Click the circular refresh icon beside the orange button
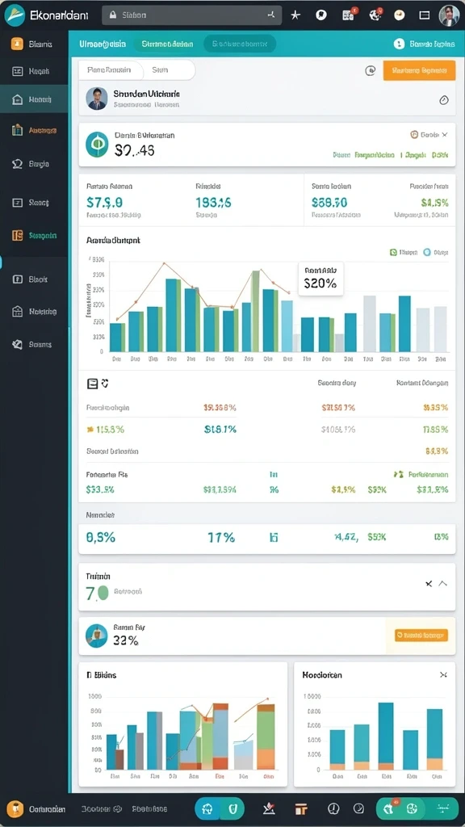Image resolution: width=465 pixels, height=827 pixels. click(370, 70)
